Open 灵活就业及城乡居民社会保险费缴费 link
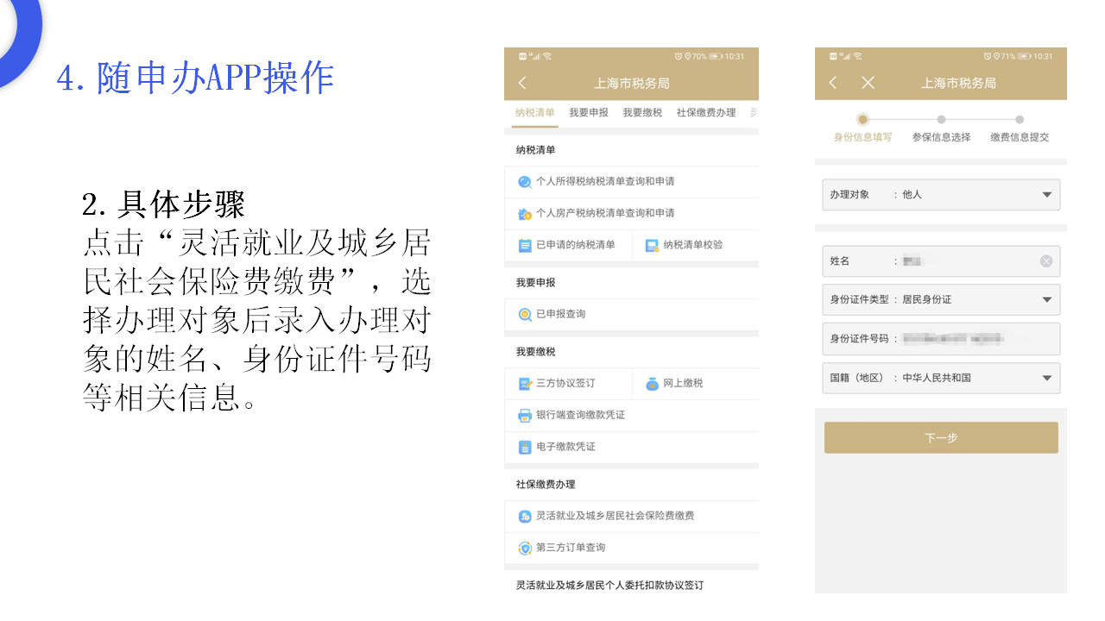1105x621 pixels. [x=616, y=516]
